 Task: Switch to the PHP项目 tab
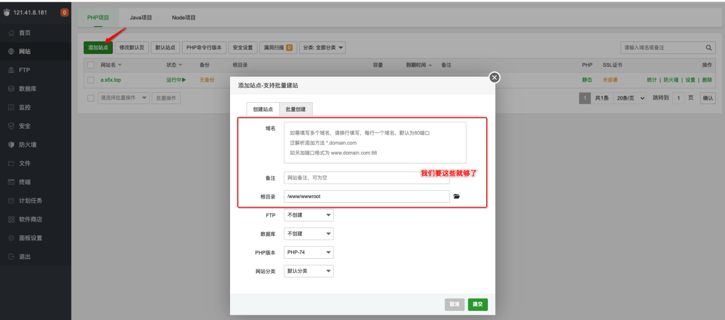point(98,17)
